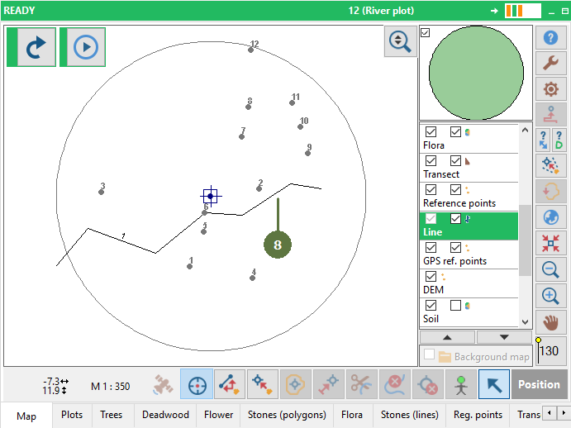This screenshot has height=428, width=571.
Task: Select the blue arrow pointer tool
Action: coord(494,385)
